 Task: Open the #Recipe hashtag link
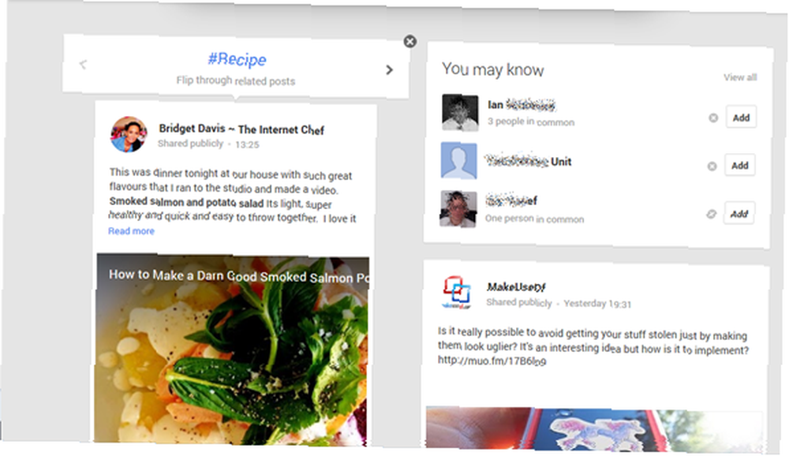[x=237, y=59]
